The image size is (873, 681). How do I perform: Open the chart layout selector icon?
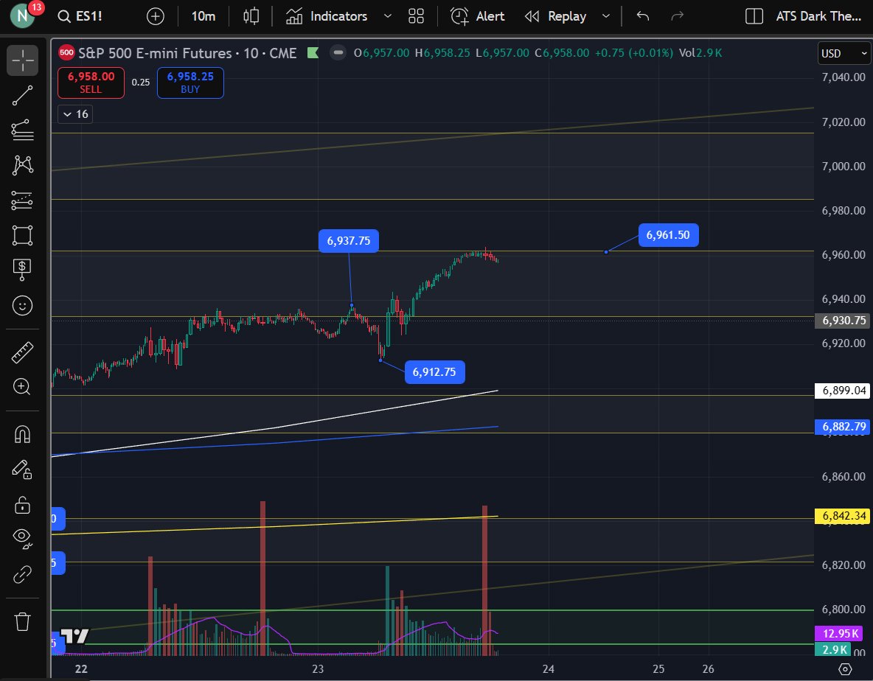pyautogui.click(x=754, y=16)
